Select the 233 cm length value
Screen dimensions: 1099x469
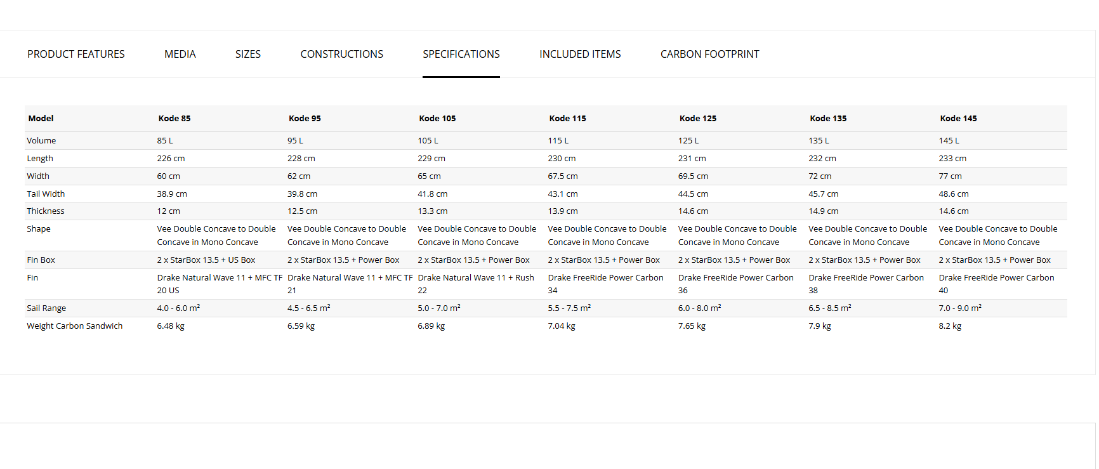tap(952, 158)
